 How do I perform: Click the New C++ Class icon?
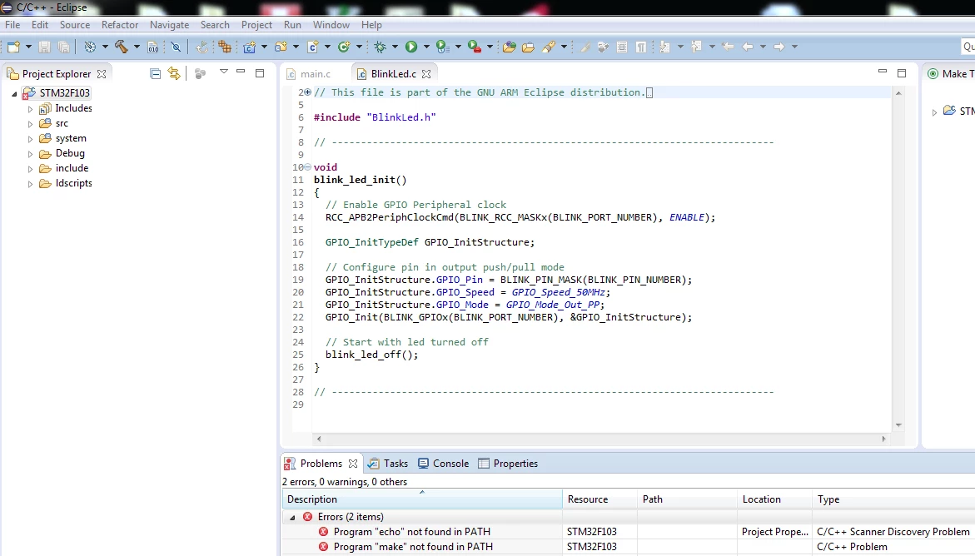[x=344, y=47]
